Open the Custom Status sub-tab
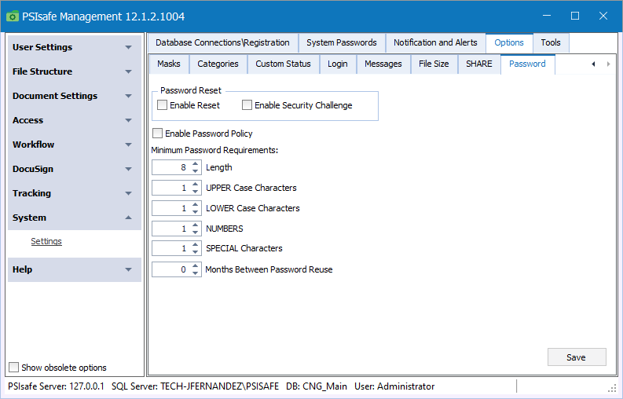This screenshot has width=623, height=399. (284, 64)
